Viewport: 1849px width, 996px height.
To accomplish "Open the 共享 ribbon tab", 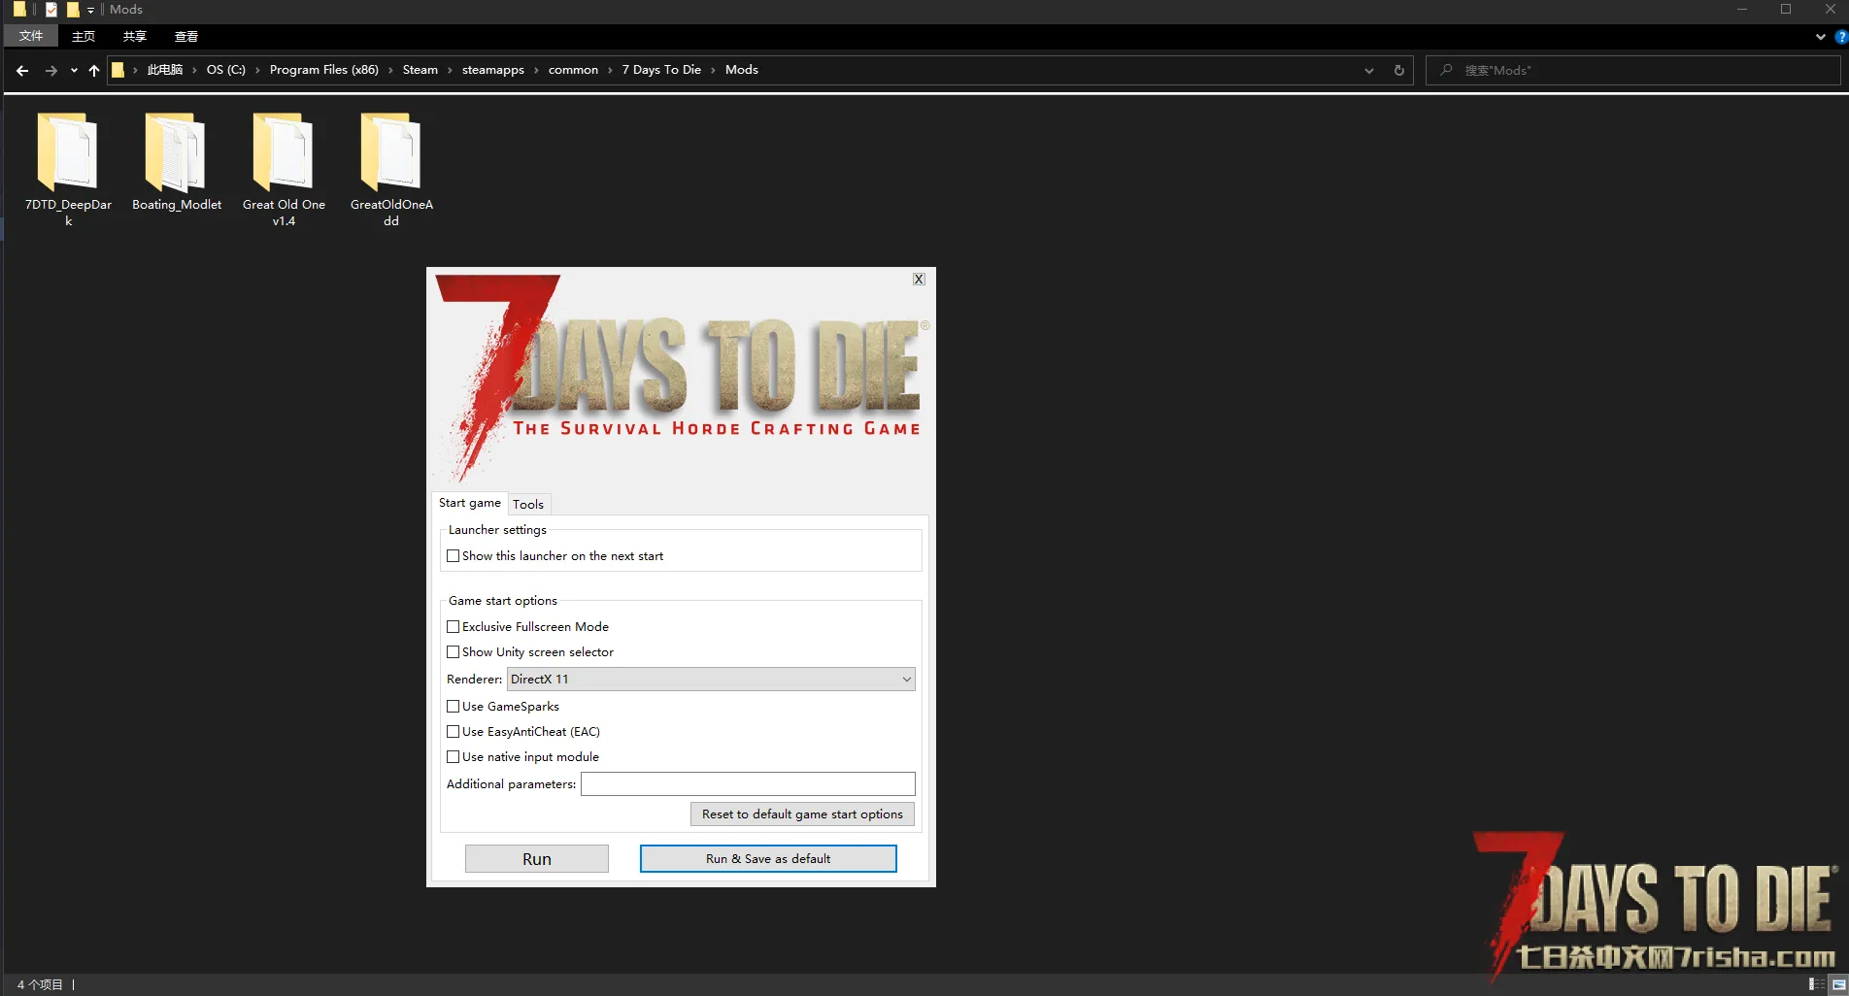I will [x=135, y=36].
